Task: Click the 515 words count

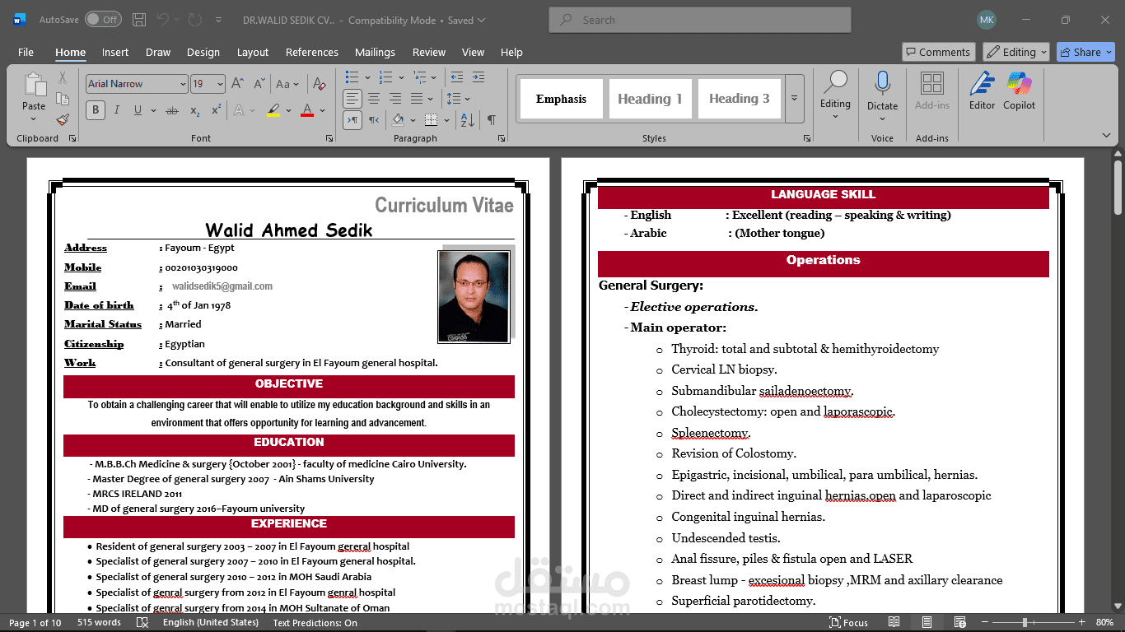Action: [100, 622]
